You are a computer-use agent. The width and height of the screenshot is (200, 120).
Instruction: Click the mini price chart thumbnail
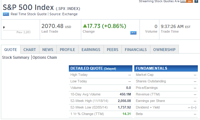pyautogui.click(x=17, y=30)
